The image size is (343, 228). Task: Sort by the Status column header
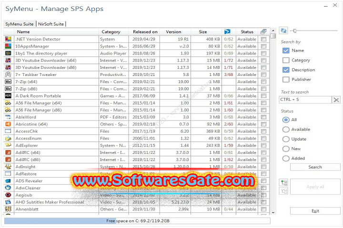(x=247, y=32)
